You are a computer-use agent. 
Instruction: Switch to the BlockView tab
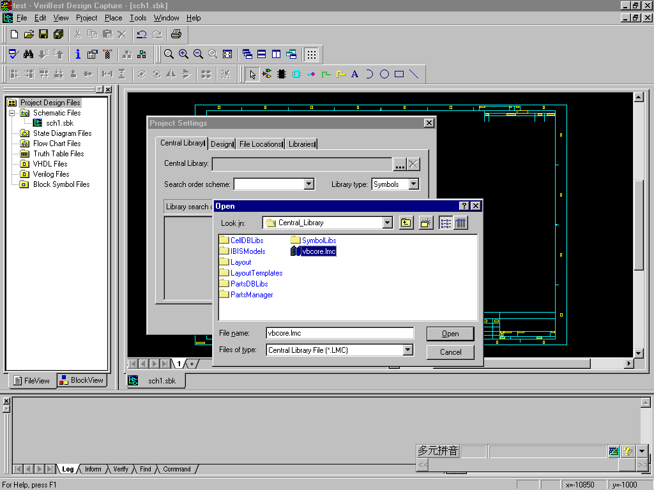tap(82, 380)
